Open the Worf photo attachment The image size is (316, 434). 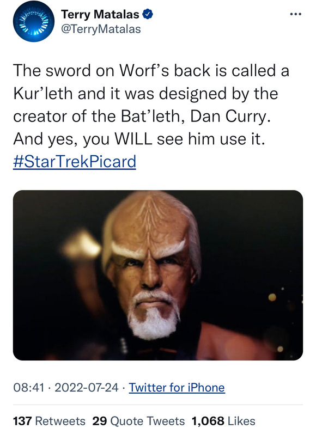coord(158,275)
